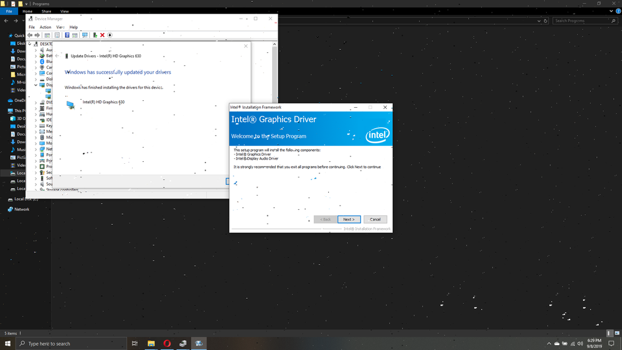Open Device Manager Action menu
The width and height of the screenshot is (622, 350).
point(45,27)
